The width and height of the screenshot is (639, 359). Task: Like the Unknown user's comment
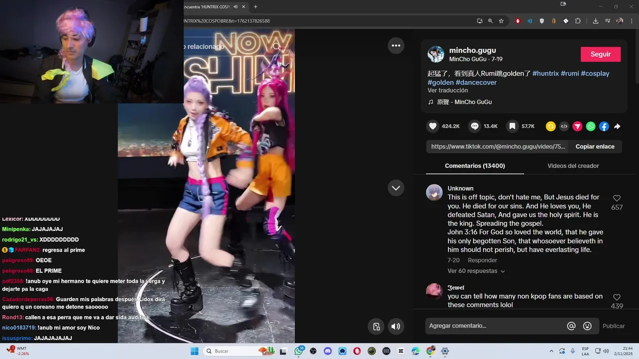(x=617, y=198)
